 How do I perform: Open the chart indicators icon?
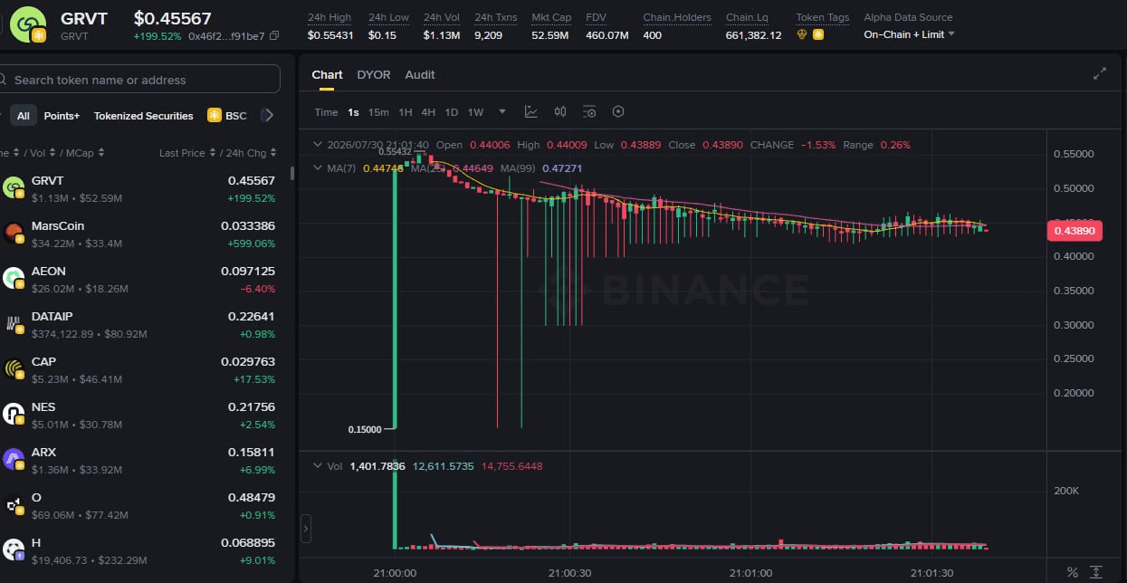[x=531, y=112]
